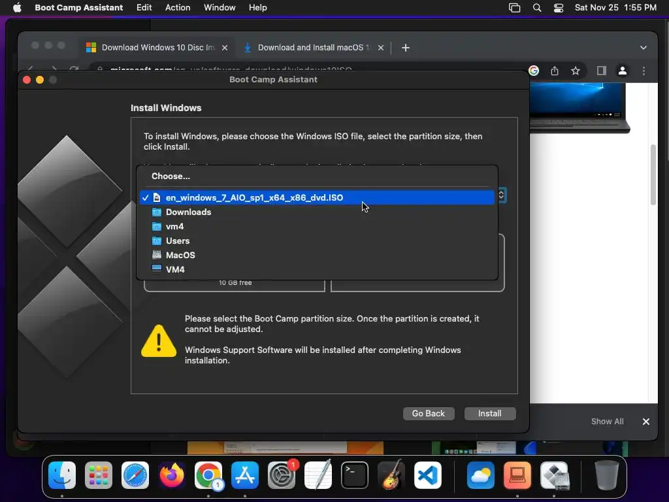
Task: Open Terminal from the Dock
Action: point(355,475)
